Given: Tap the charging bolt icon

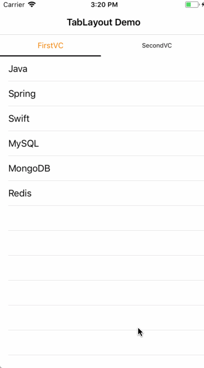Looking at the screenshot, I should point(202,4).
